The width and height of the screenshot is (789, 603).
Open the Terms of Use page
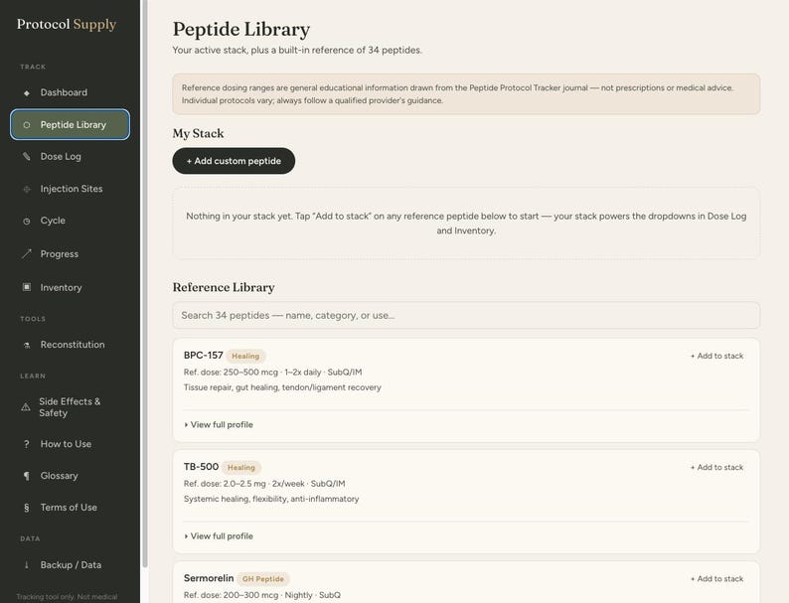(x=70, y=508)
